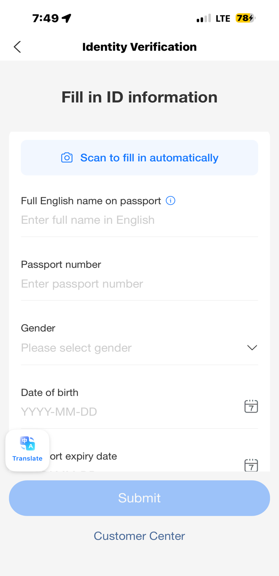Open the "Please select gender" selector
This screenshot has width=279, height=576.
(x=77, y=348)
